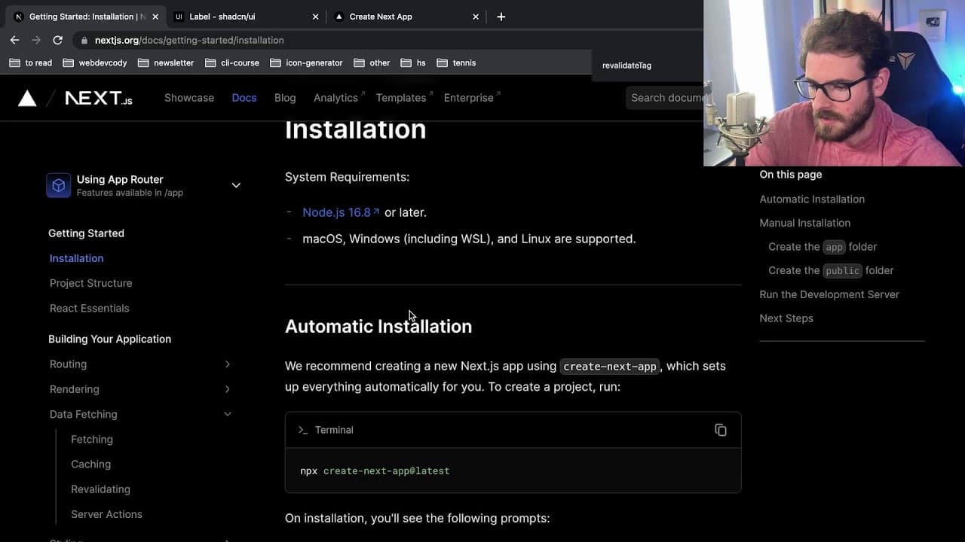Open Showcase in the top navigation
The height and width of the screenshot is (542, 965).
[189, 98]
